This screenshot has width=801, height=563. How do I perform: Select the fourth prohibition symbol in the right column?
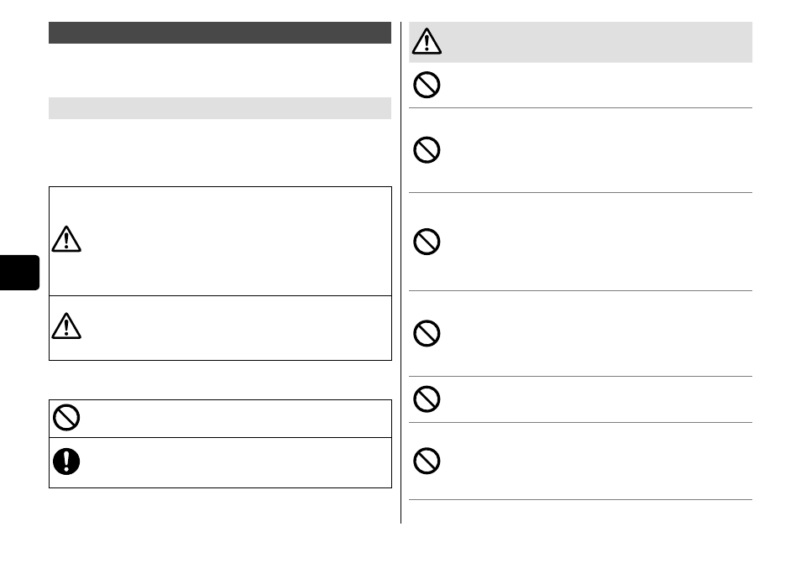(427, 333)
